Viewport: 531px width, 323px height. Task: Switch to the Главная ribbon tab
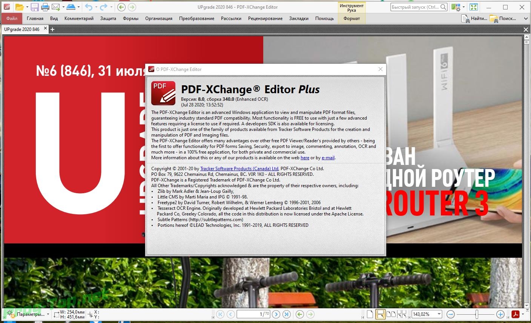pyautogui.click(x=35, y=18)
